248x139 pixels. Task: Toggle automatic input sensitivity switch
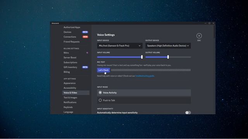pos(188,113)
